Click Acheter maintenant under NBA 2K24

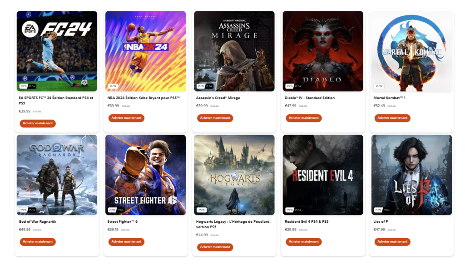tap(126, 118)
